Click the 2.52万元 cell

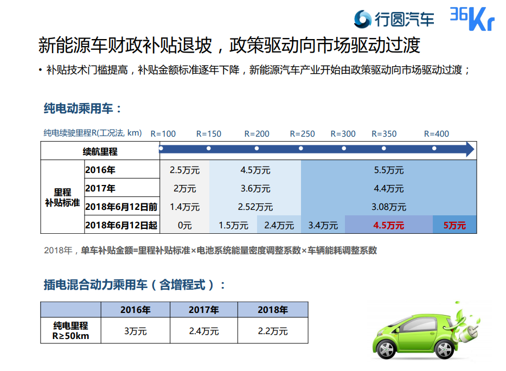pyautogui.click(x=255, y=207)
